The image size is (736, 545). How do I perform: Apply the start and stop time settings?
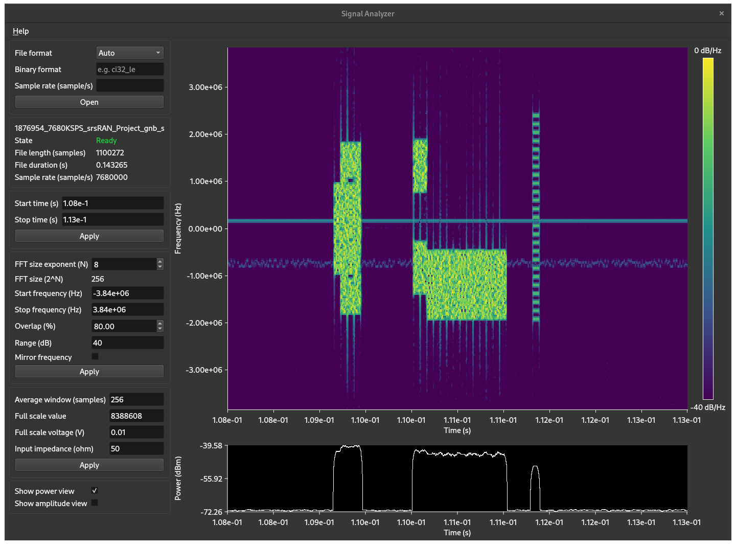89,236
